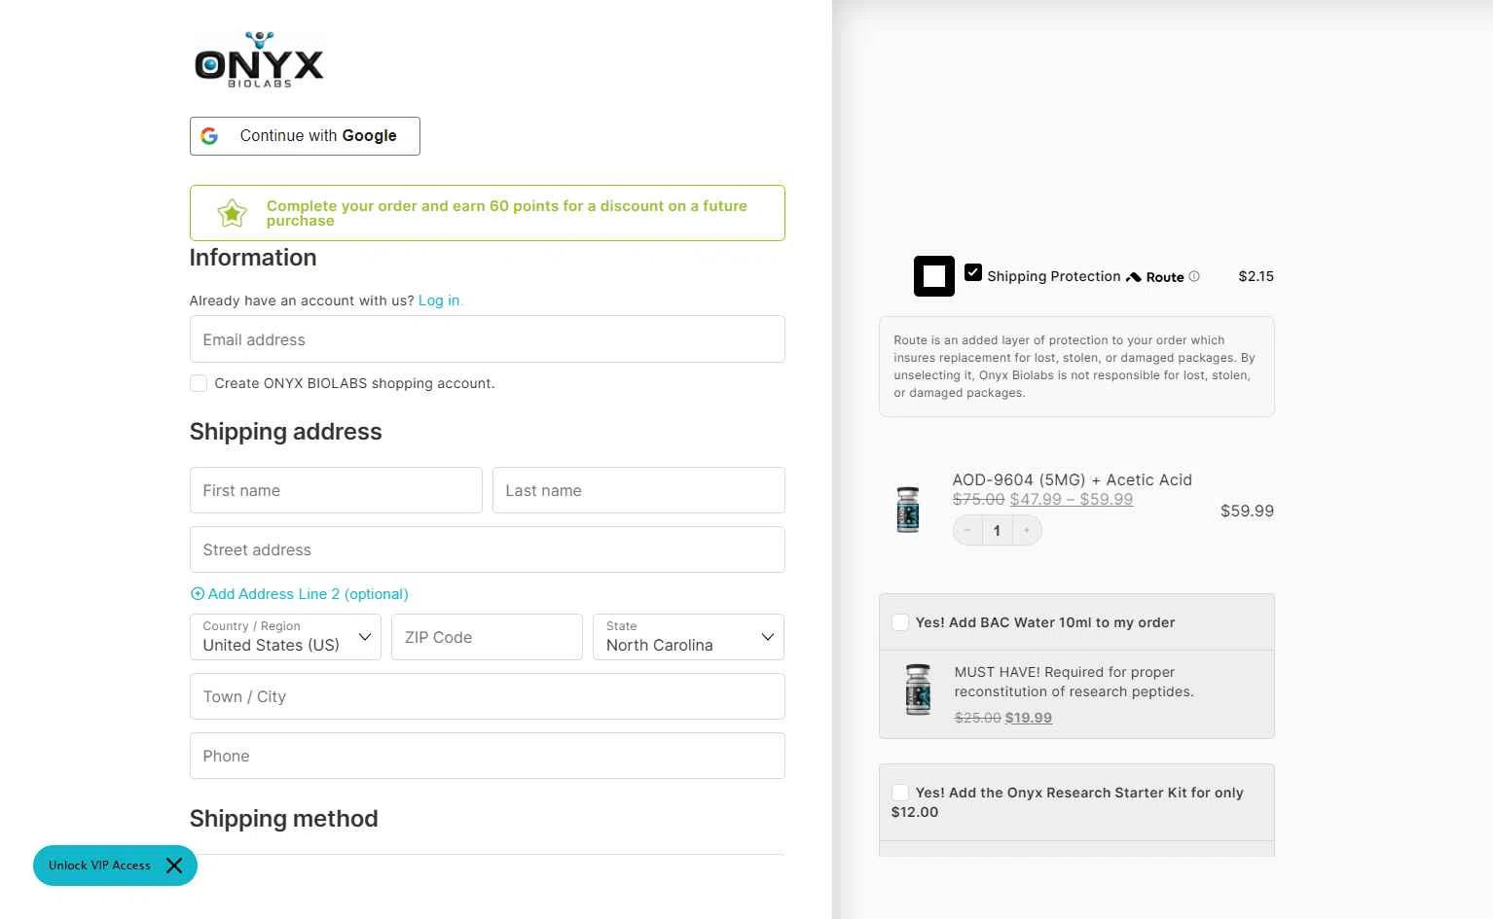
Task: Close the Unlock VIP Access popup
Action: point(174,866)
